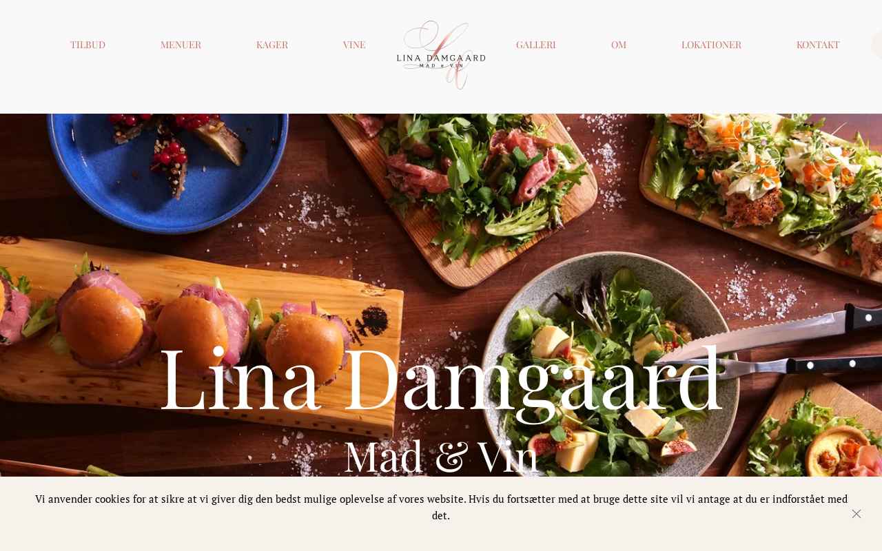Dismiss the cookie notice with the X

[857, 514]
